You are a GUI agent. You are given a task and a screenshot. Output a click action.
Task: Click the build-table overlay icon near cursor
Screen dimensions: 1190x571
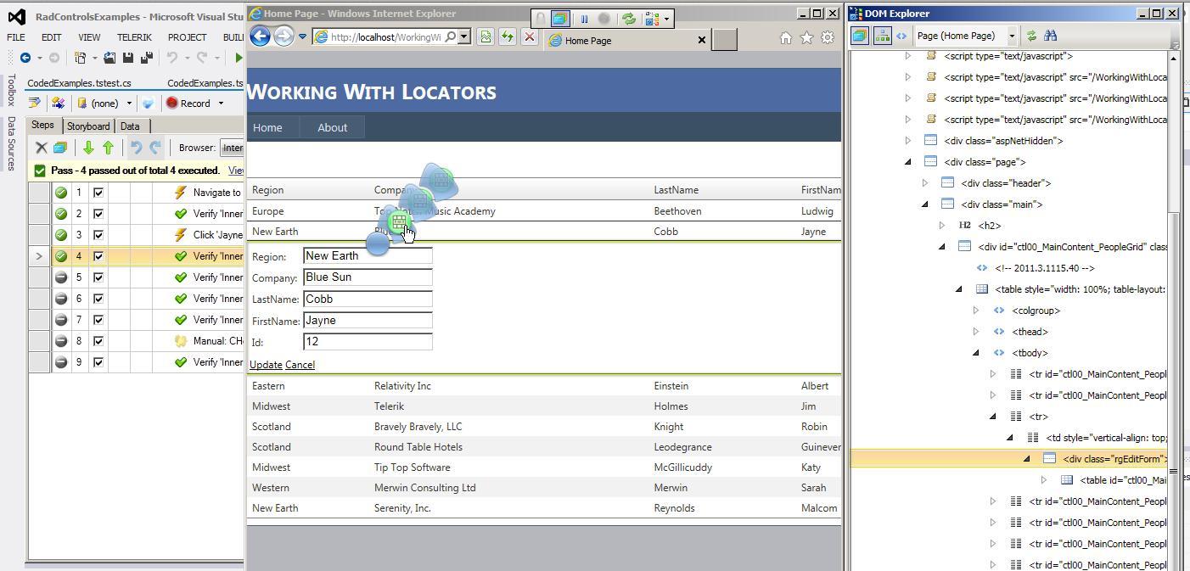click(x=398, y=222)
